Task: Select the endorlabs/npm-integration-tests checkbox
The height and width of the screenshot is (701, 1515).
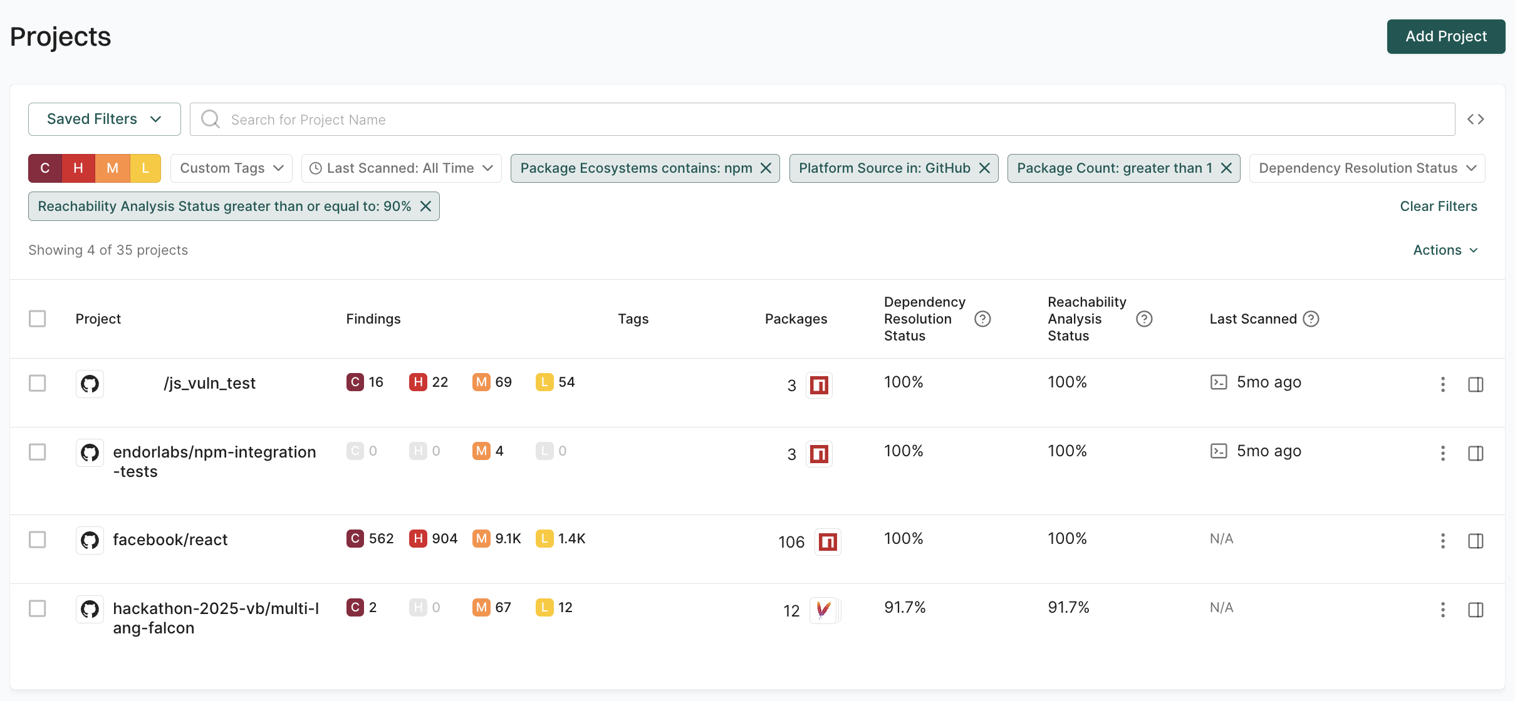Action: (38, 452)
